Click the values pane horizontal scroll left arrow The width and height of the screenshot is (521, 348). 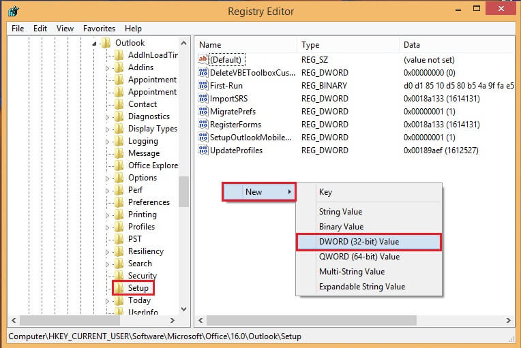pyautogui.click(x=200, y=321)
